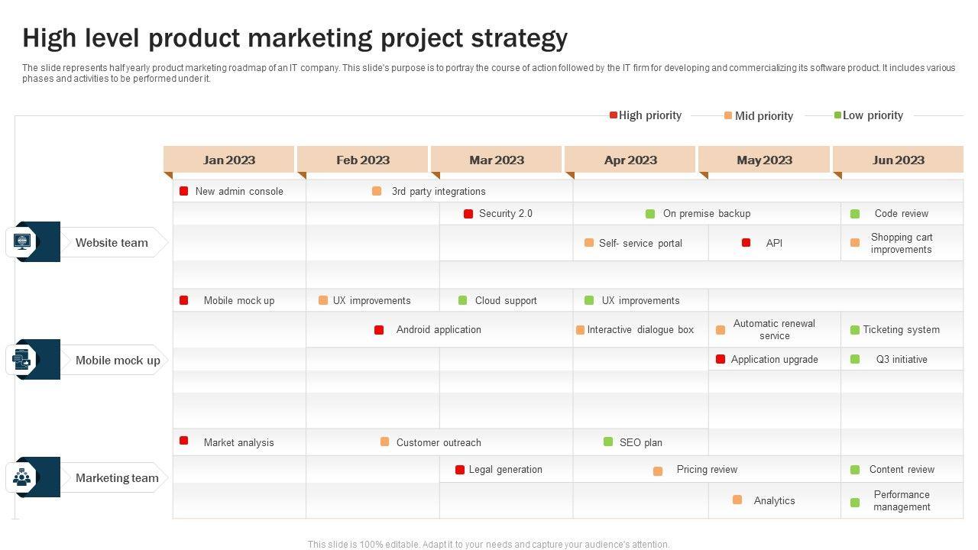Click the green marker beside SEO plan
978x550 pixels.
click(608, 442)
